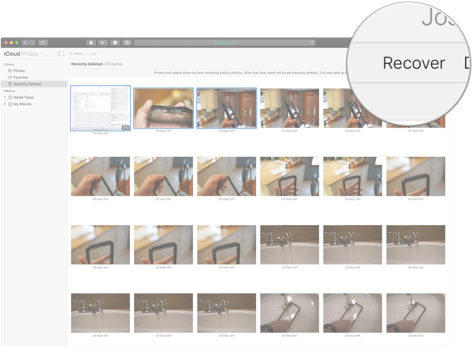Click the icloud.com address bar
473x347 pixels.
(x=225, y=43)
